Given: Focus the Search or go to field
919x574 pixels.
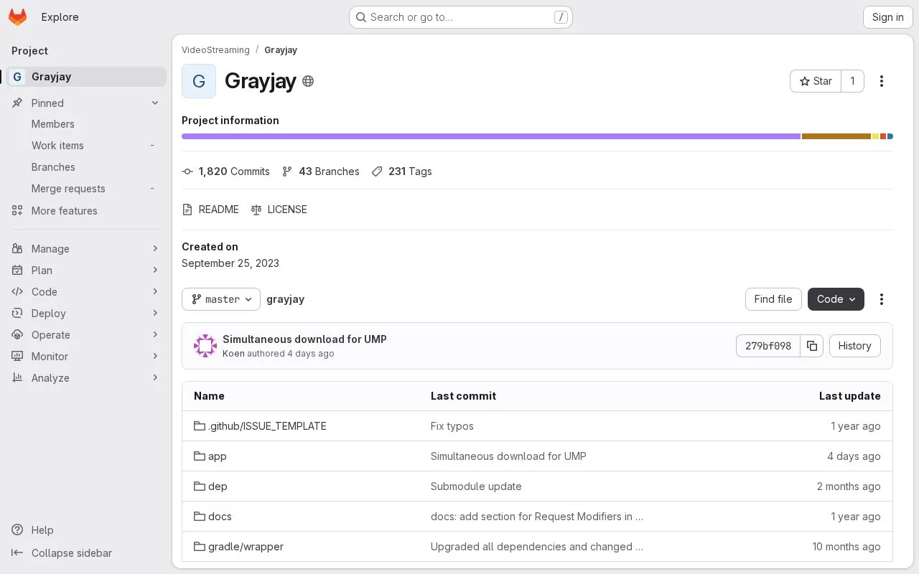Looking at the screenshot, I should coord(461,17).
